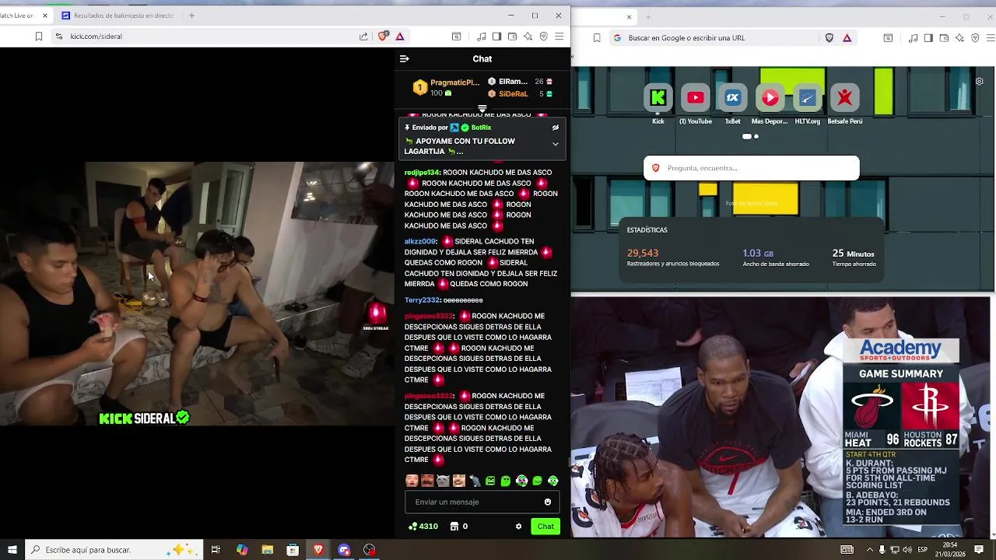This screenshot has height=560, width=996.
Task: Open File Explorer from taskbar
Action: 267,550
